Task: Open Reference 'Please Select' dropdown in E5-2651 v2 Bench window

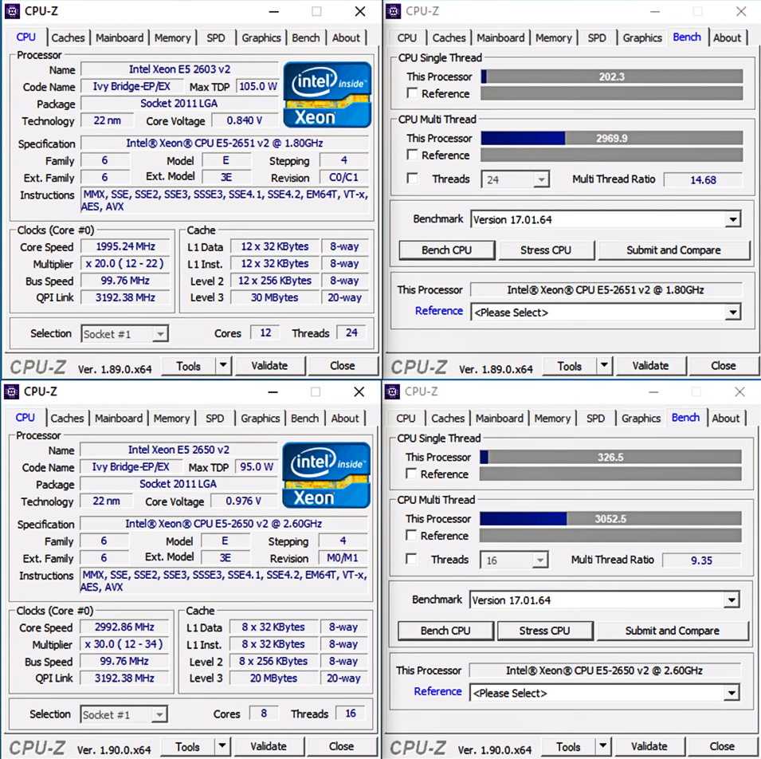Action: pos(606,313)
